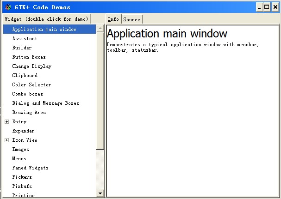Select the Assistant demo row
281x199 pixels.
[x=50, y=38]
